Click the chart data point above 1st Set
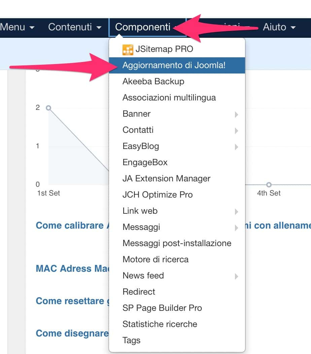This screenshot has width=311, height=354. click(x=48, y=108)
